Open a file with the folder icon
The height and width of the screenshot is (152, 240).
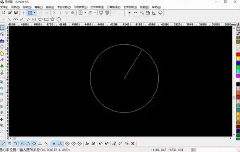click(10, 13)
